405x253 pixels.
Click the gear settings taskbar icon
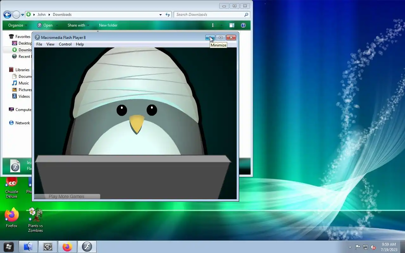pyautogui.click(x=48, y=247)
